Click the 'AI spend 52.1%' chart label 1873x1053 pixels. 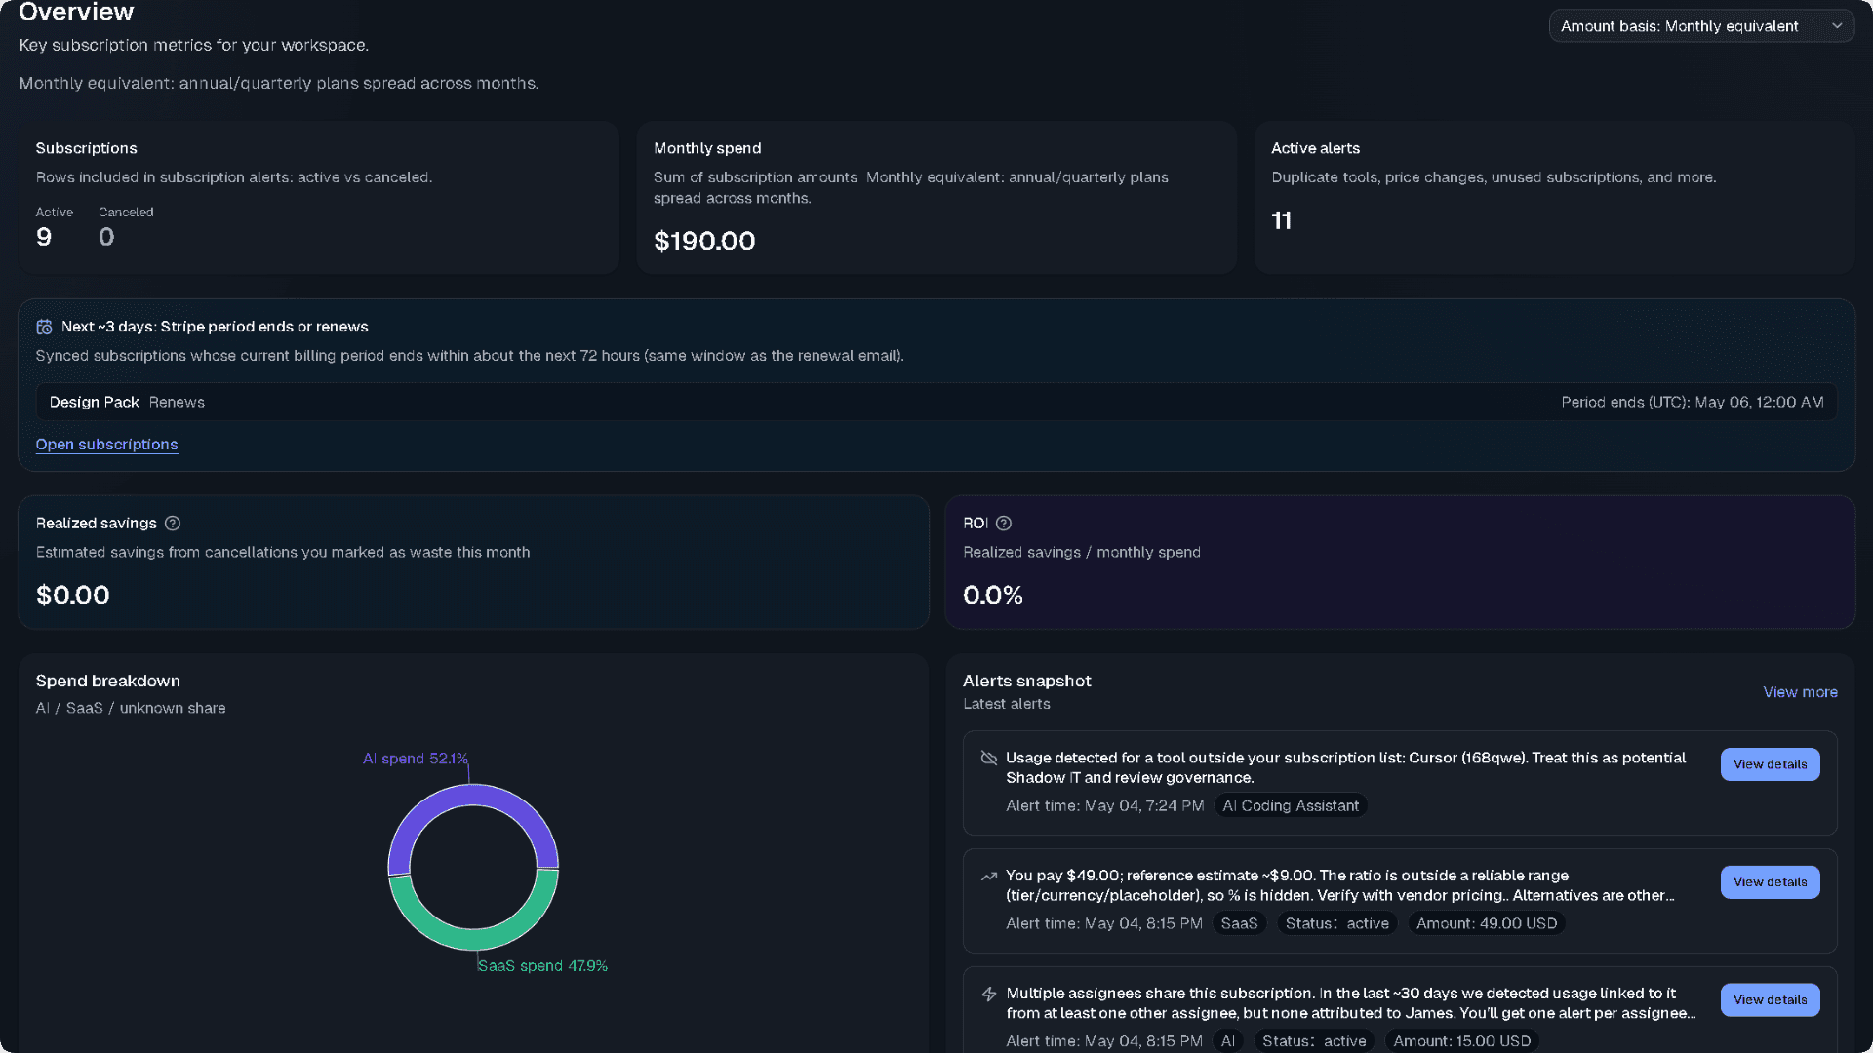[416, 759]
